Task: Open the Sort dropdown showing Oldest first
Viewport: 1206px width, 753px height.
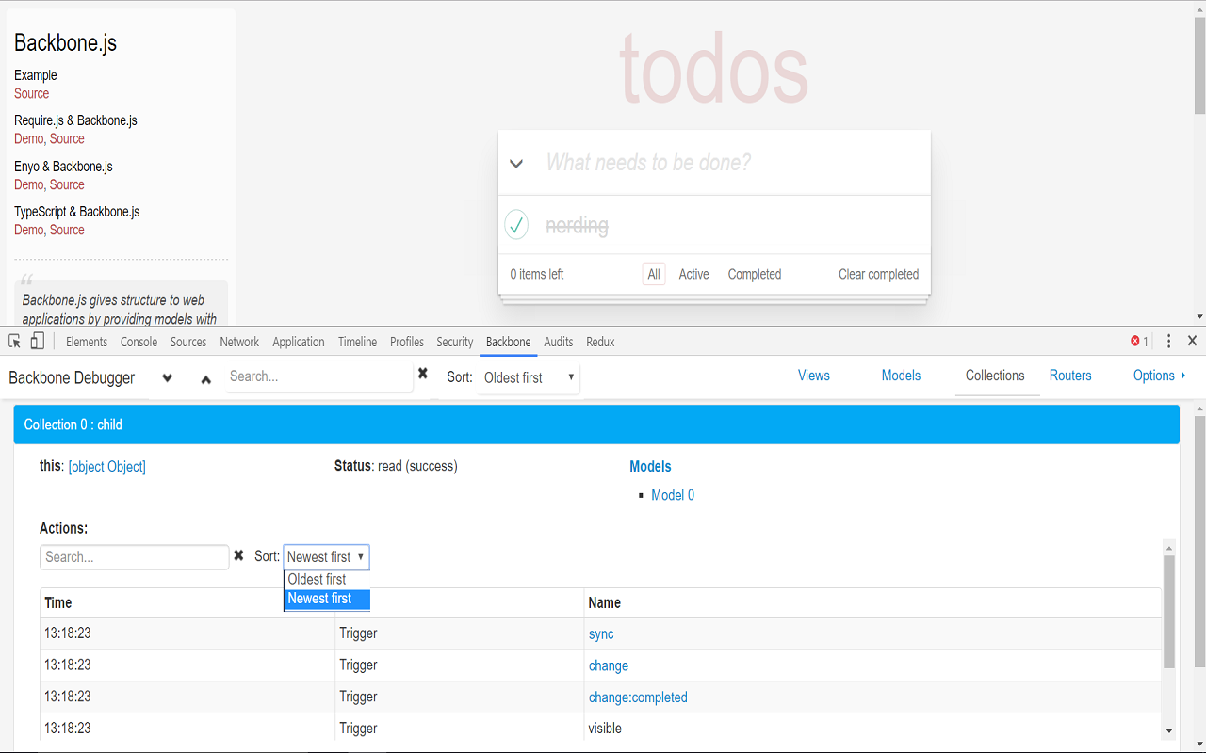Action: coord(528,376)
